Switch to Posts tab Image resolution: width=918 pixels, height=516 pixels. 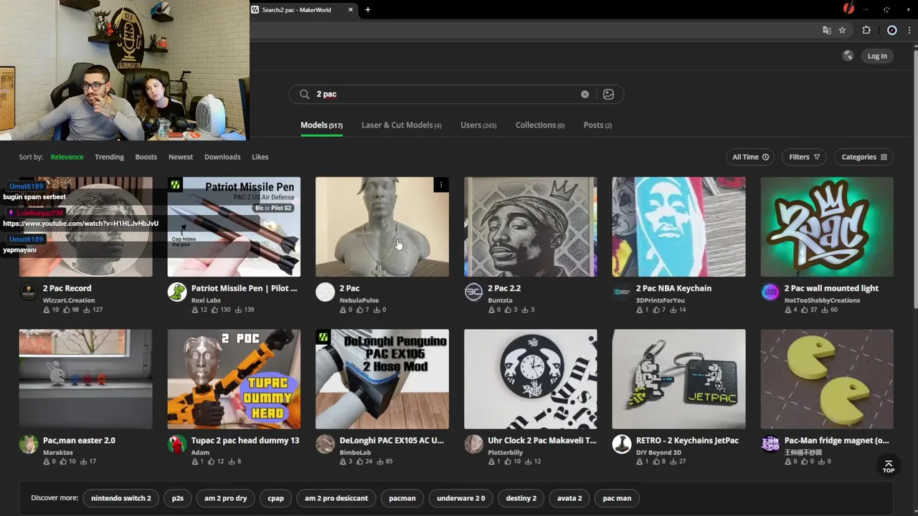597,125
